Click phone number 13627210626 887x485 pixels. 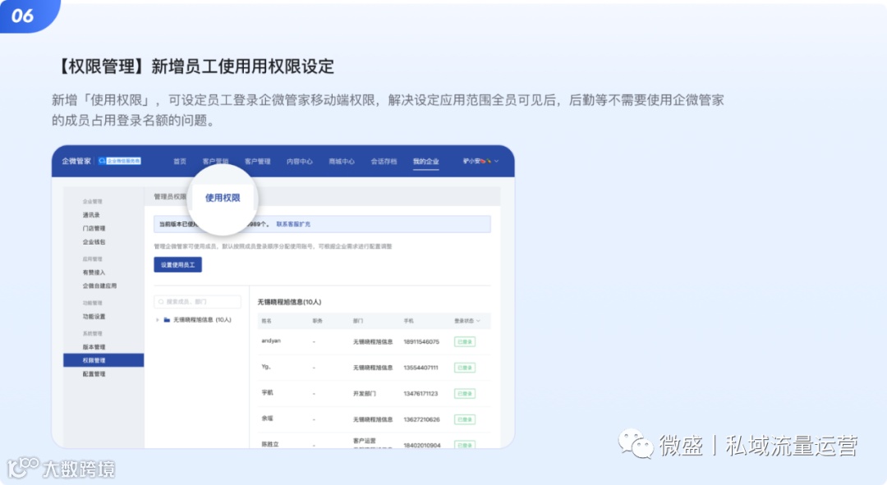[421, 419]
